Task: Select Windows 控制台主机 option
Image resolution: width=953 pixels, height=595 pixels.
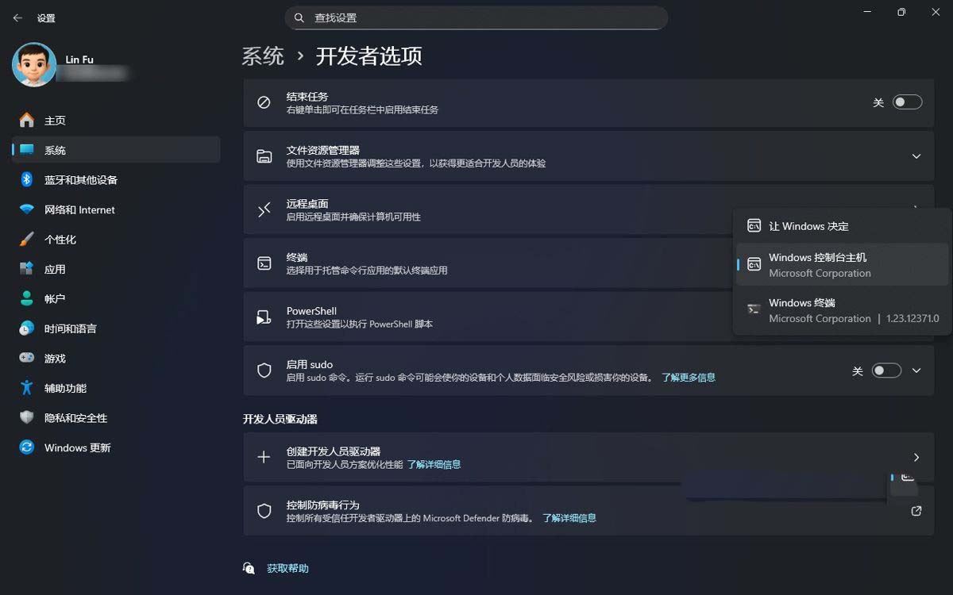Action: (x=842, y=265)
